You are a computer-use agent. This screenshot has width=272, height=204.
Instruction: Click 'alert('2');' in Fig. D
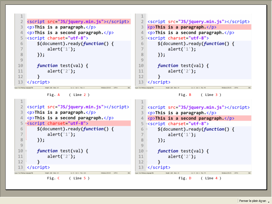(182, 157)
